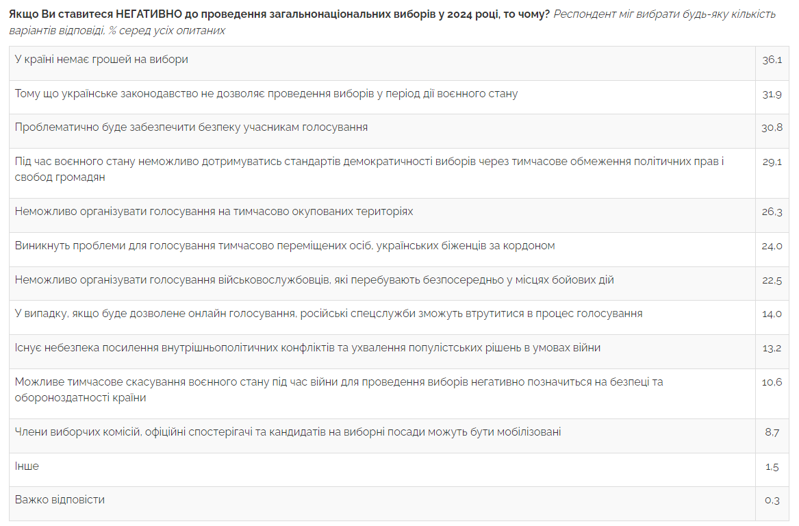Select the row about переміщених осіб and біженців
Viewport: 799px width, 526px height.
(285, 245)
